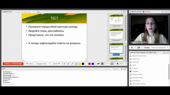Pick the red color swatch
This screenshot has height=95, width=170.
pos(90,64)
